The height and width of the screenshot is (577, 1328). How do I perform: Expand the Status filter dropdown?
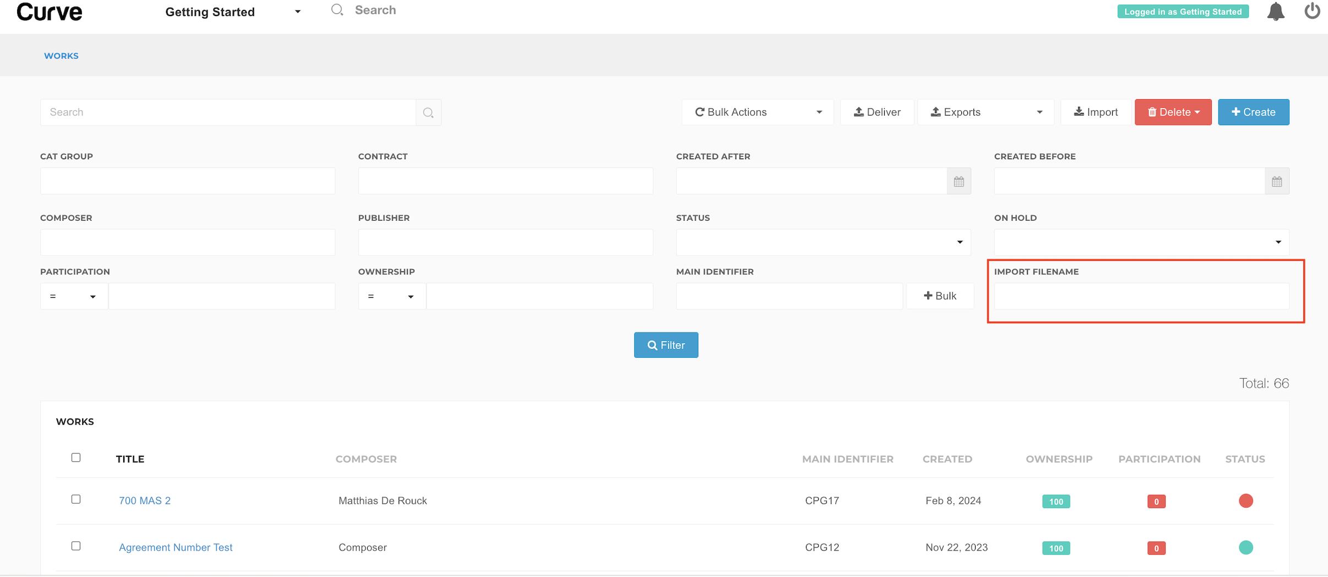click(x=823, y=242)
